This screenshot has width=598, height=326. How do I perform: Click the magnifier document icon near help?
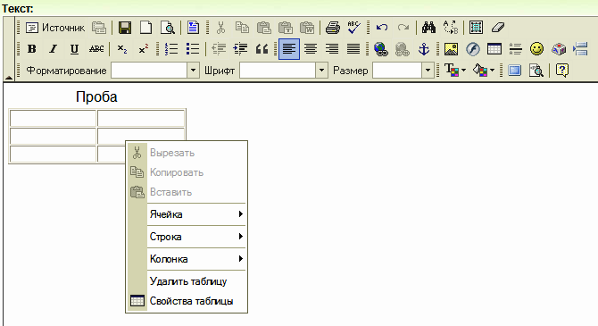(x=536, y=71)
